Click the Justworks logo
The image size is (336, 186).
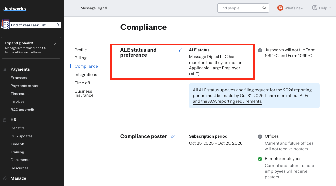pos(15,9)
